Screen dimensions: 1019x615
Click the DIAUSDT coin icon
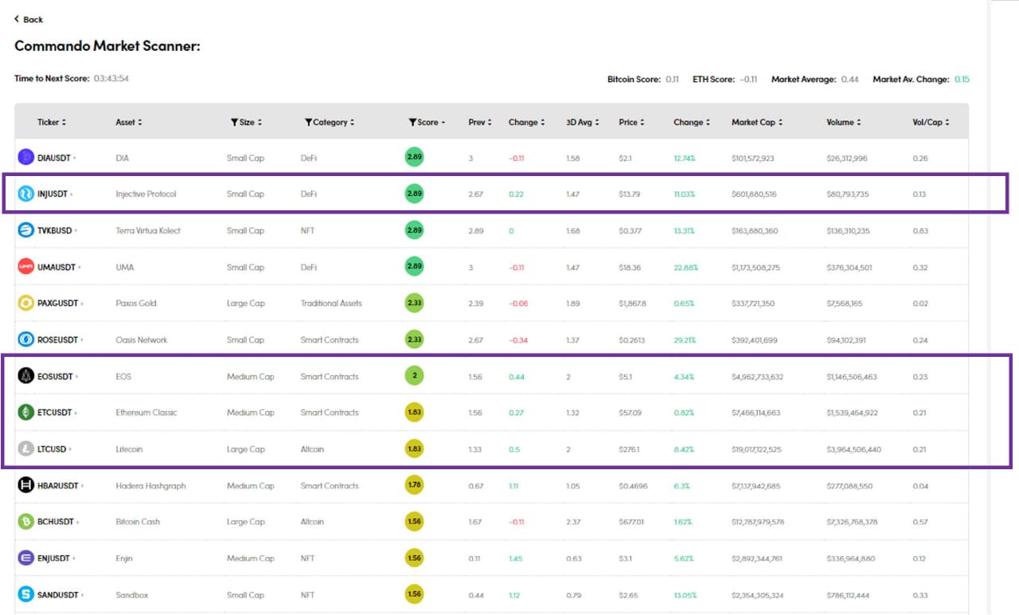(26, 158)
